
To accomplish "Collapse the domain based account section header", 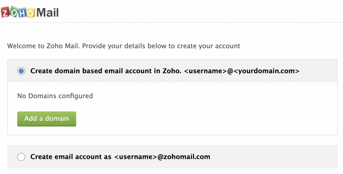I will click(173, 71).
